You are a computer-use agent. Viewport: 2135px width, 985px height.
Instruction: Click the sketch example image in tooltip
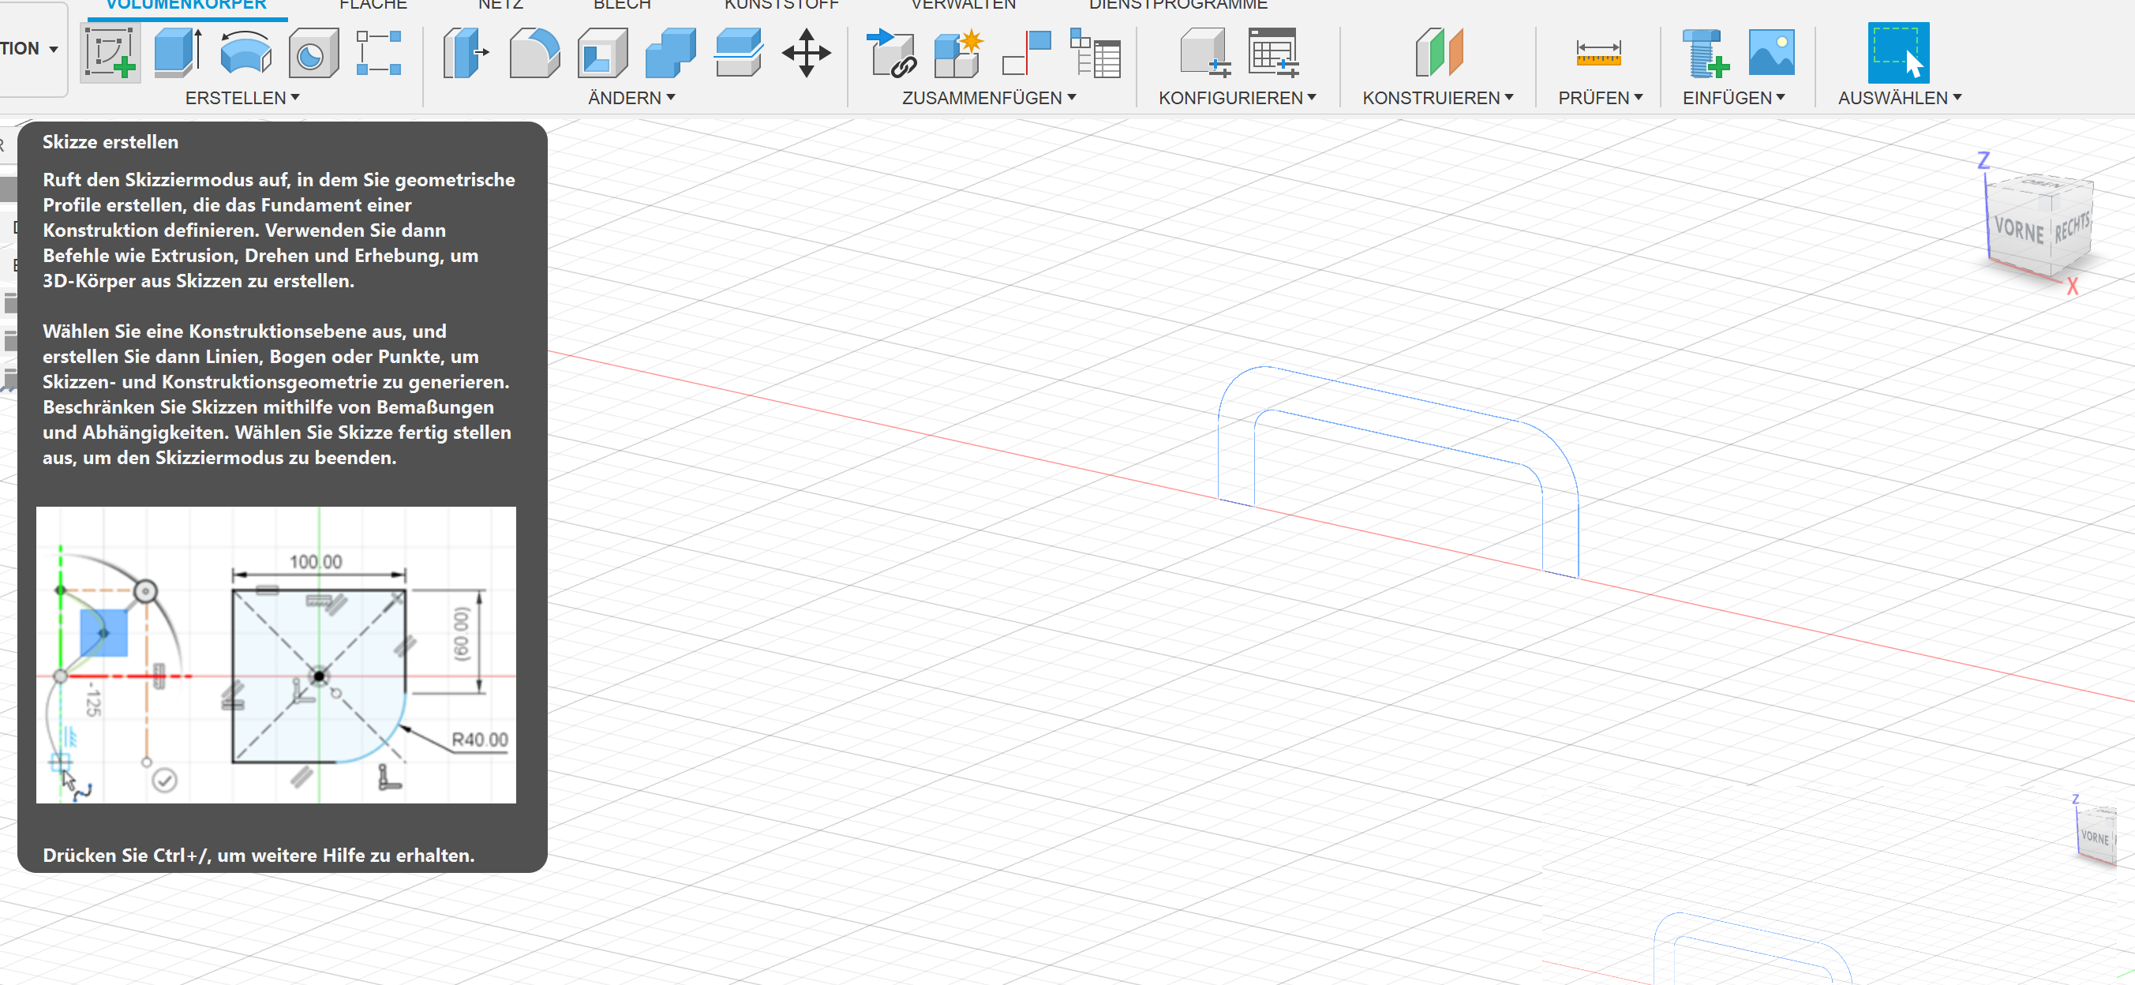pos(276,654)
